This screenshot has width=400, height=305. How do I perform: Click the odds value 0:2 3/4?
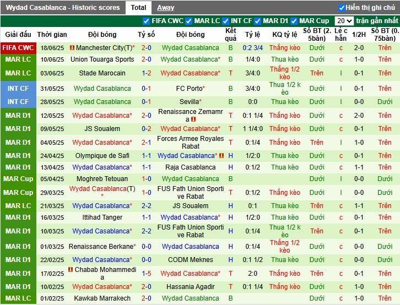coord(253,48)
